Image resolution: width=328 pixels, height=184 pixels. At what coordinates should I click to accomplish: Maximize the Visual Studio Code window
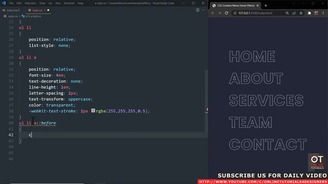pos(193,3)
